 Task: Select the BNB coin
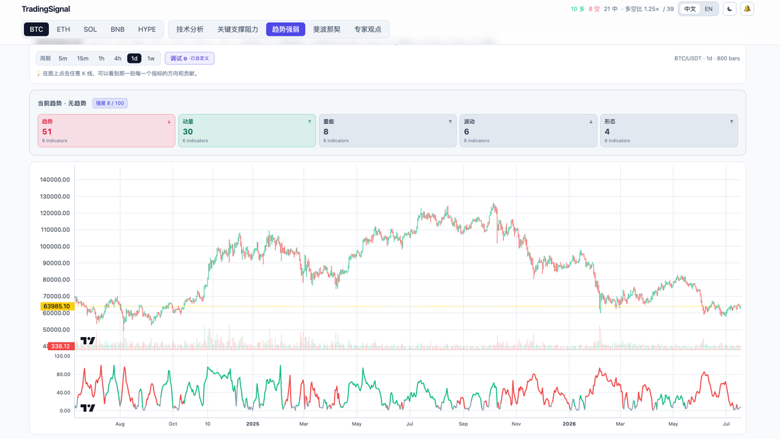118,29
